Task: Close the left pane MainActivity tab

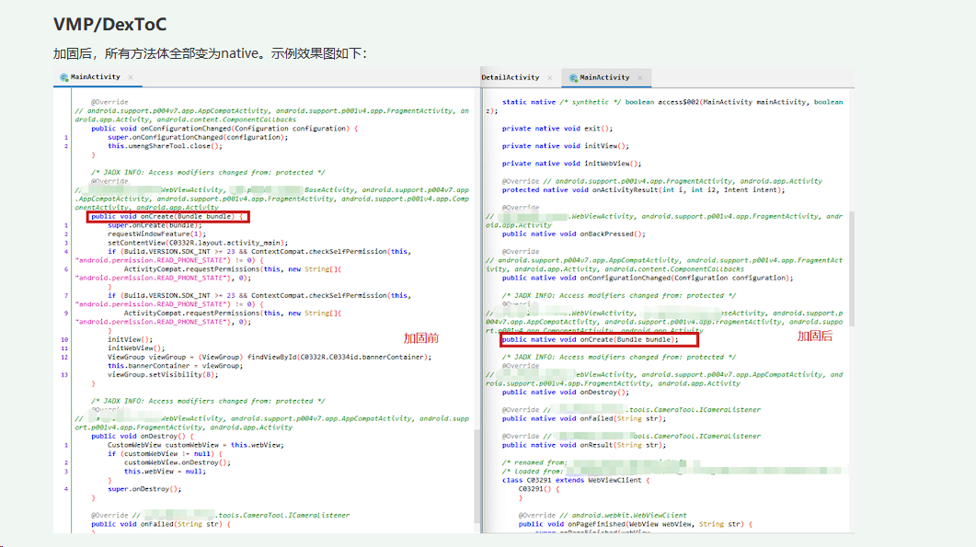Action: (131, 77)
